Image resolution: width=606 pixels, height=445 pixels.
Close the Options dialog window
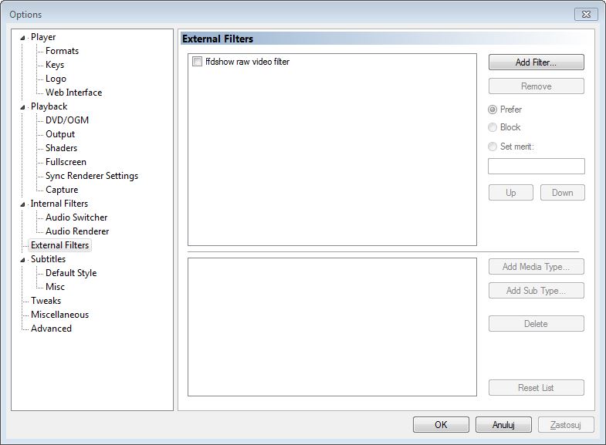[586, 14]
